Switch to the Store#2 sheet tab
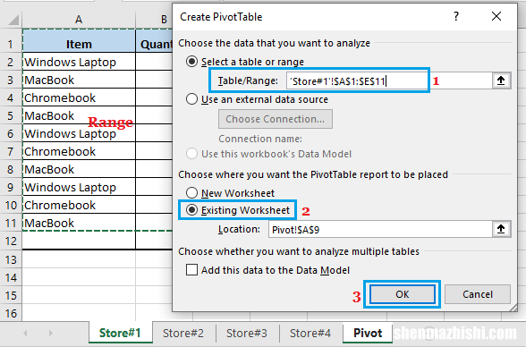526x347 pixels. (183, 333)
